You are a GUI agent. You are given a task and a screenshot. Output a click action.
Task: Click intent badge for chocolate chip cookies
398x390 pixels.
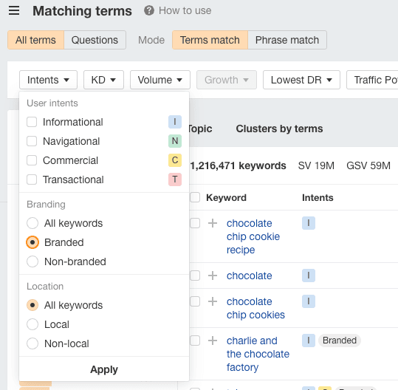(309, 301)
